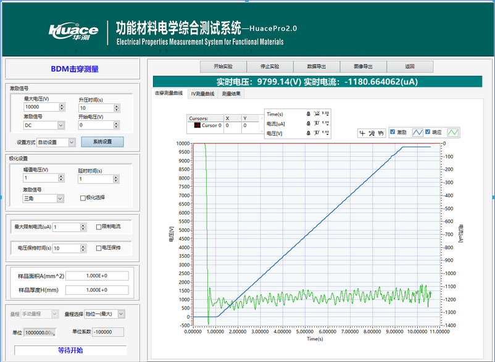Open the 量程选择 指位一(最大) dropdown

104,314
